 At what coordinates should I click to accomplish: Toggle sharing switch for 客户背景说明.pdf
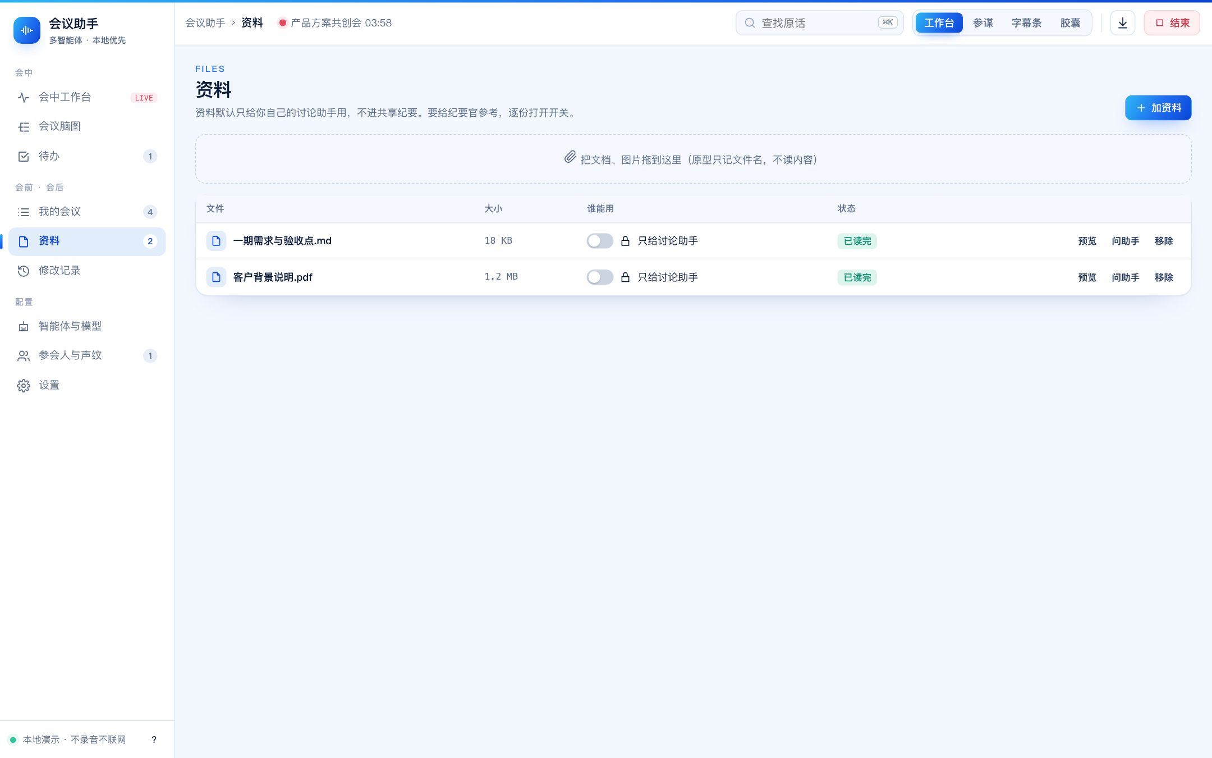pyautogui.click(x=600, y=277)
